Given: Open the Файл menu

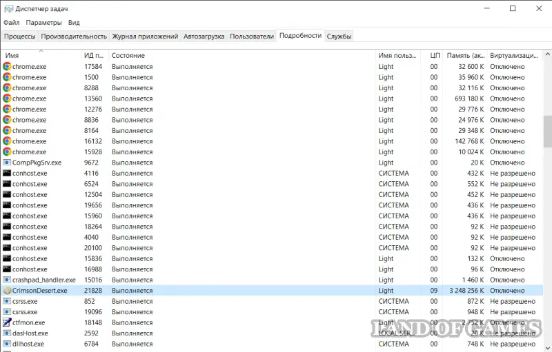Looking at the screenshot, I should tap(11, 23).
